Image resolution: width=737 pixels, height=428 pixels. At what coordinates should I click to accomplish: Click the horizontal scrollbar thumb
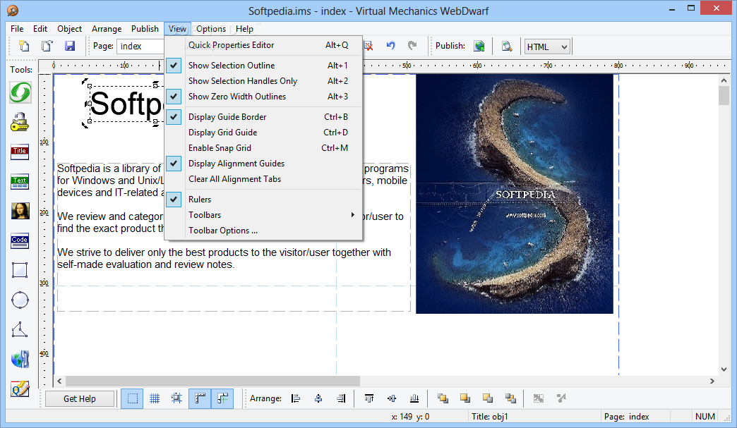212,381
